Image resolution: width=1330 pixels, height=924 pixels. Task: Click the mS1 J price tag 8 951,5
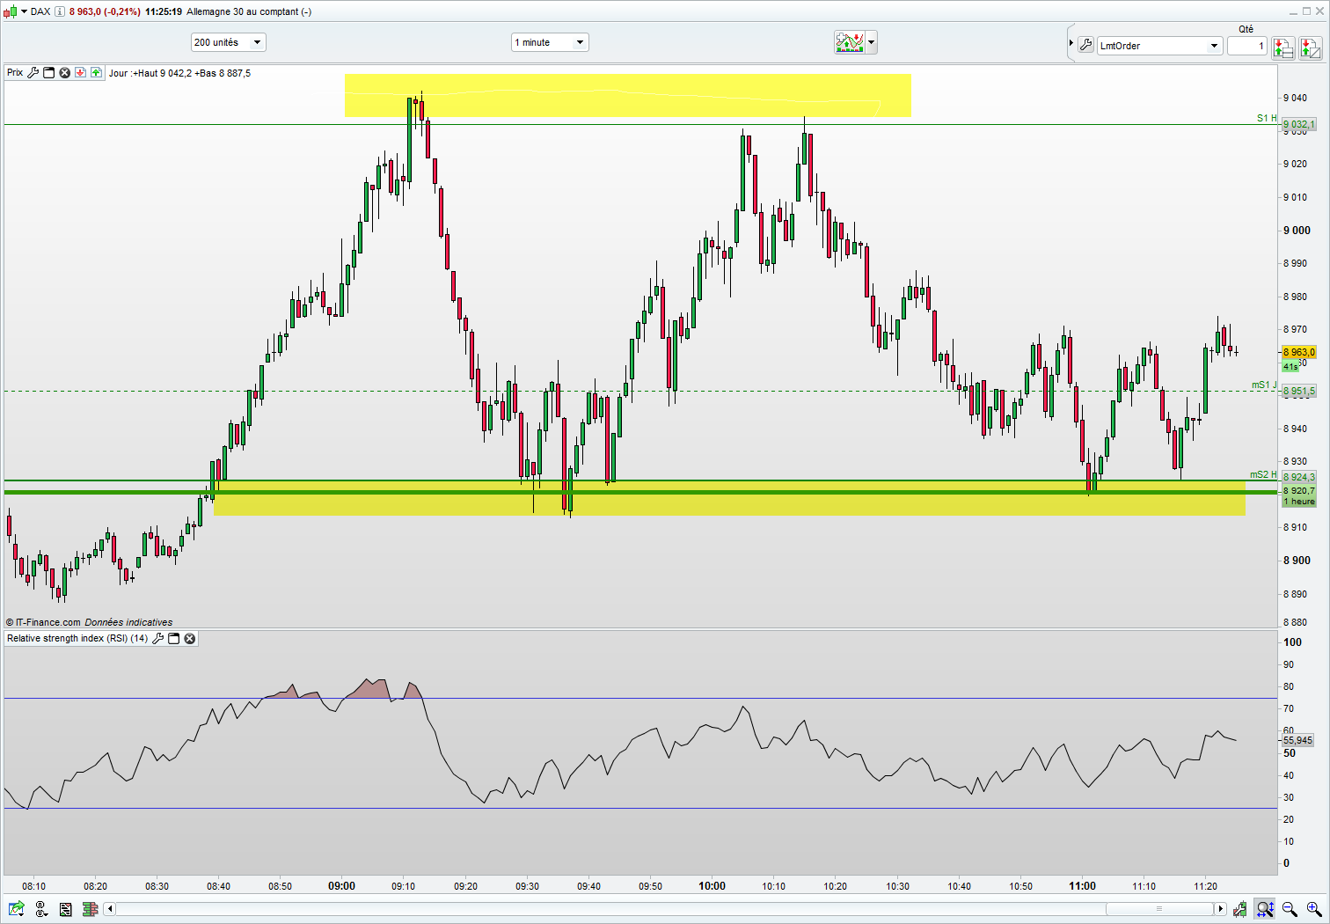click(x=1299, y=391)
